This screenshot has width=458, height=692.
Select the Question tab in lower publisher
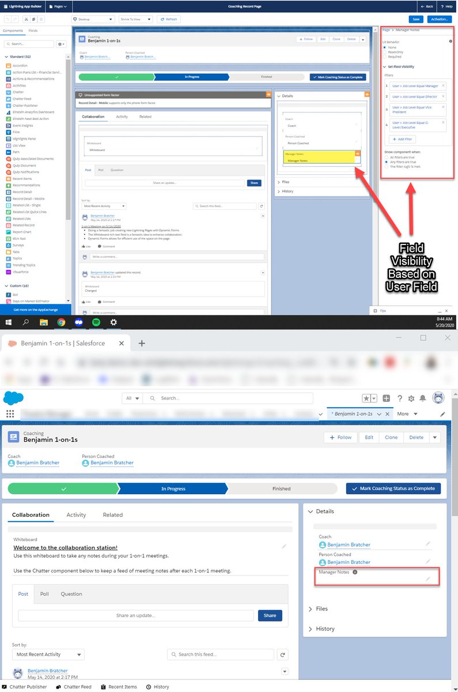coord(71,594)
